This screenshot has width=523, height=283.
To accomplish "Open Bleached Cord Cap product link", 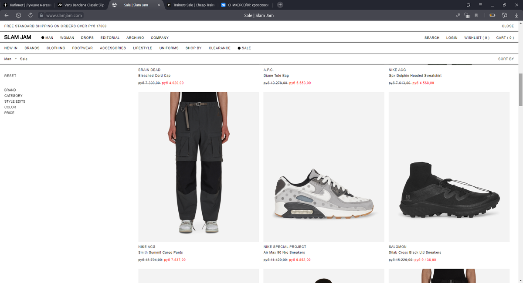I will pos(154,76).
